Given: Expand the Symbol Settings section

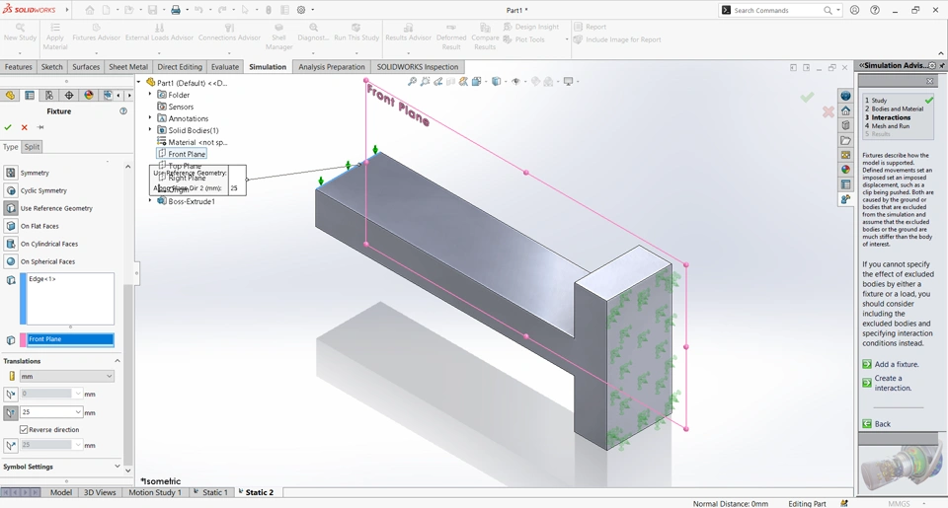Looking at the screenshot, I should pyautogui.click(x=118, y=467).
